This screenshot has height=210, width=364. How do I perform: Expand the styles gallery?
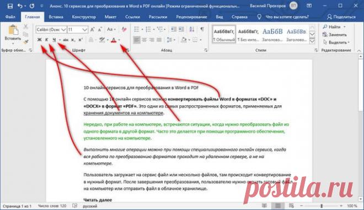click(x=312, y=41)
